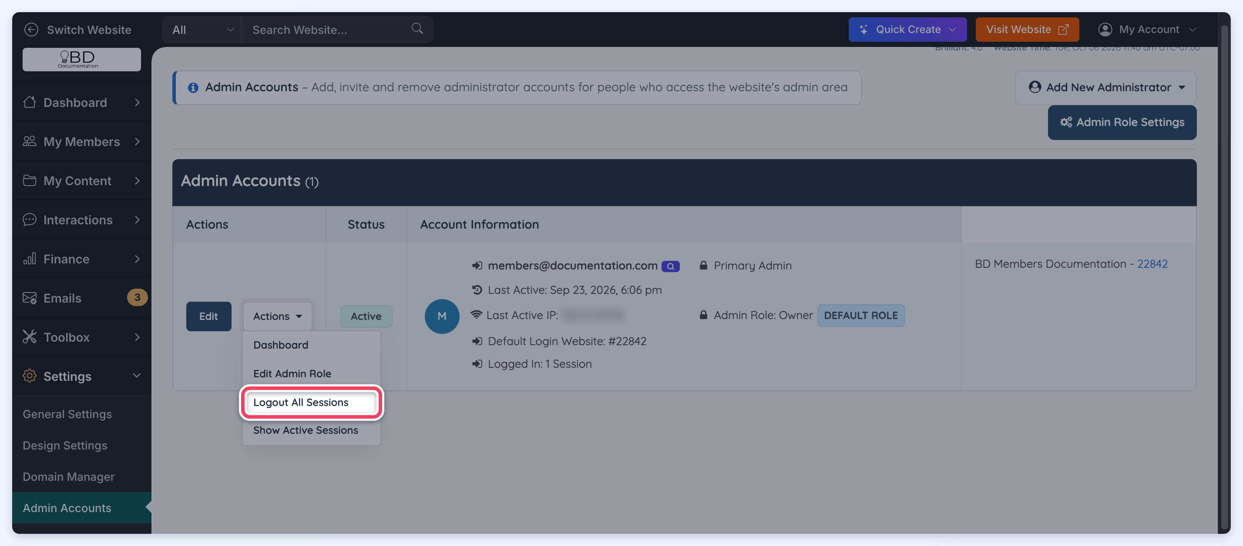Viewport: 1243px width, 546px height.
Task: Open Domain Manager in sidebar
Action: tap(68, 476)
